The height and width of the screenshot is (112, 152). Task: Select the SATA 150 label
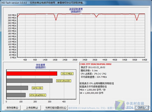(x=37, y=88)
